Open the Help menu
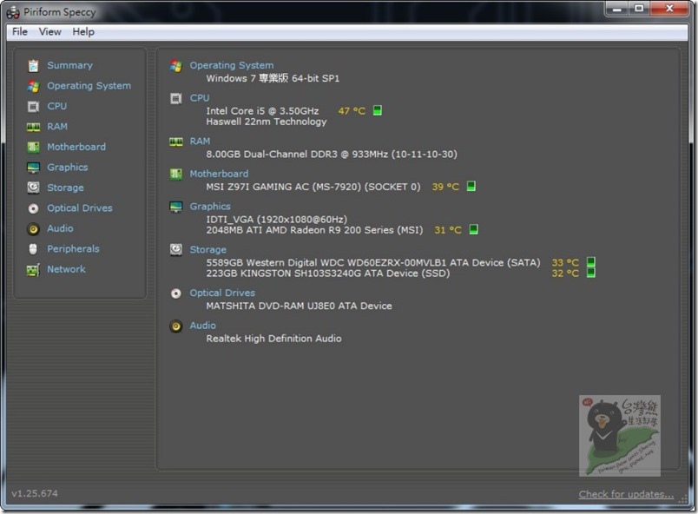 point(83,31)
